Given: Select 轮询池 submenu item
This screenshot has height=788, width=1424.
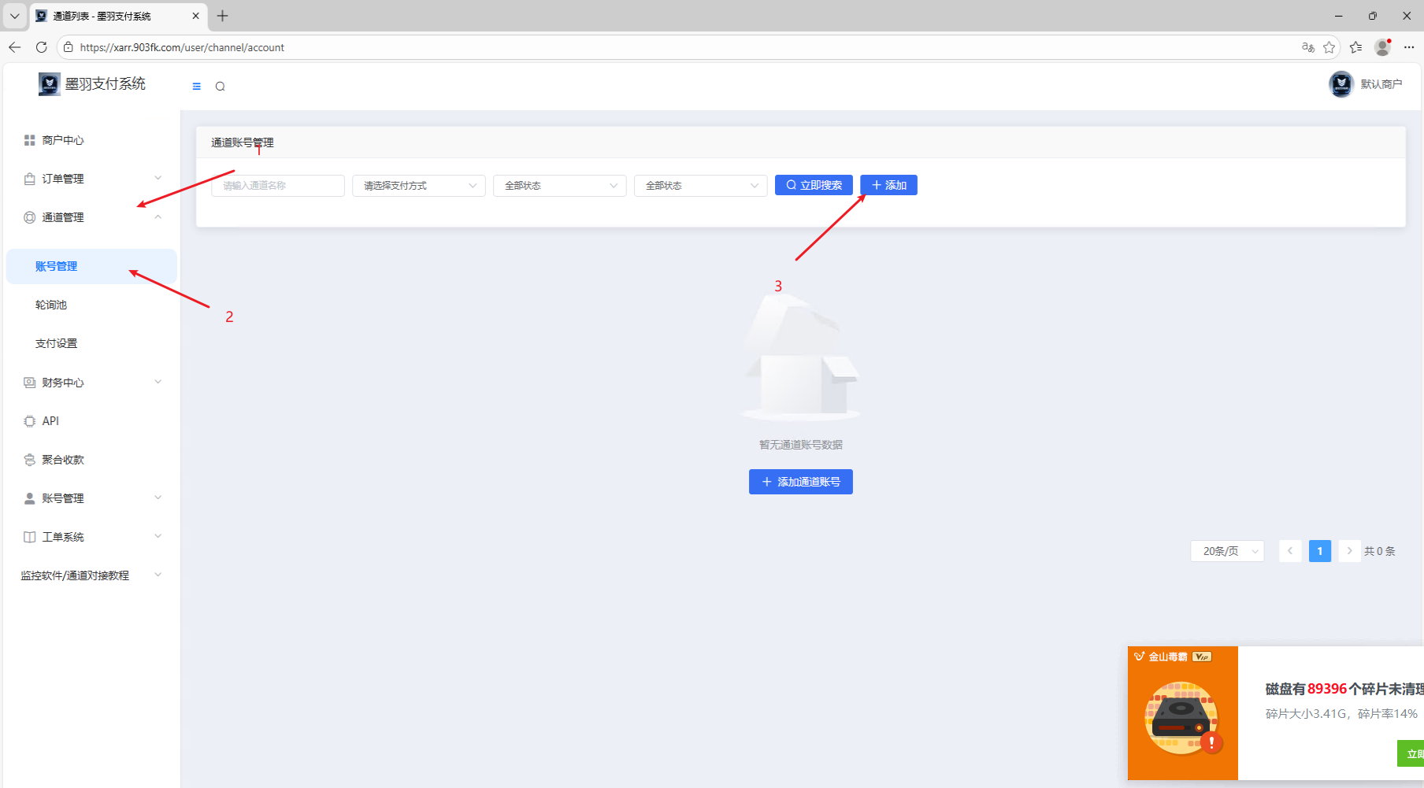Looking at the screenshot, I should [x=51, y=305].
